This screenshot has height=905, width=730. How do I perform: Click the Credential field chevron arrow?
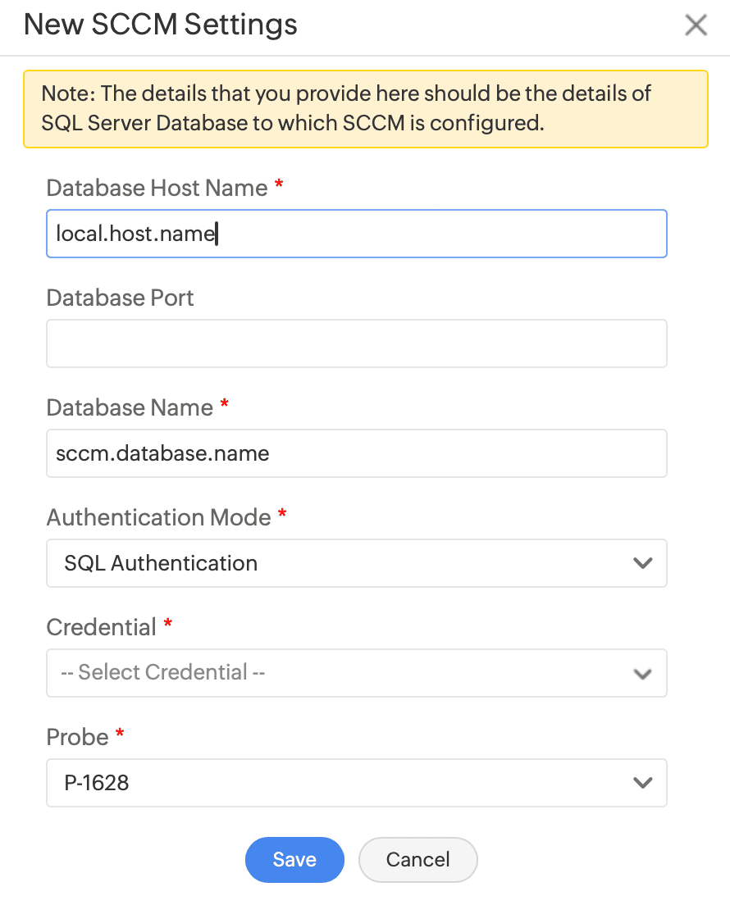click(642, 673)
